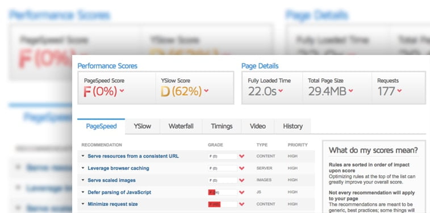The height and width of the screenshot is (213, 430).
Task: Click red arrow beside Requests 177
Action: tap(399, 91)
